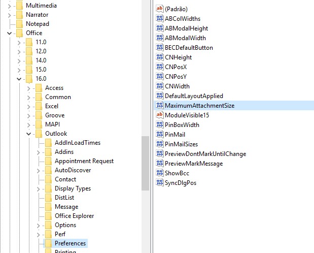Screen dimensions: 314x253
Task: Click the tree pane vertical scrollbar thumb
Action: tap(145, 163)
